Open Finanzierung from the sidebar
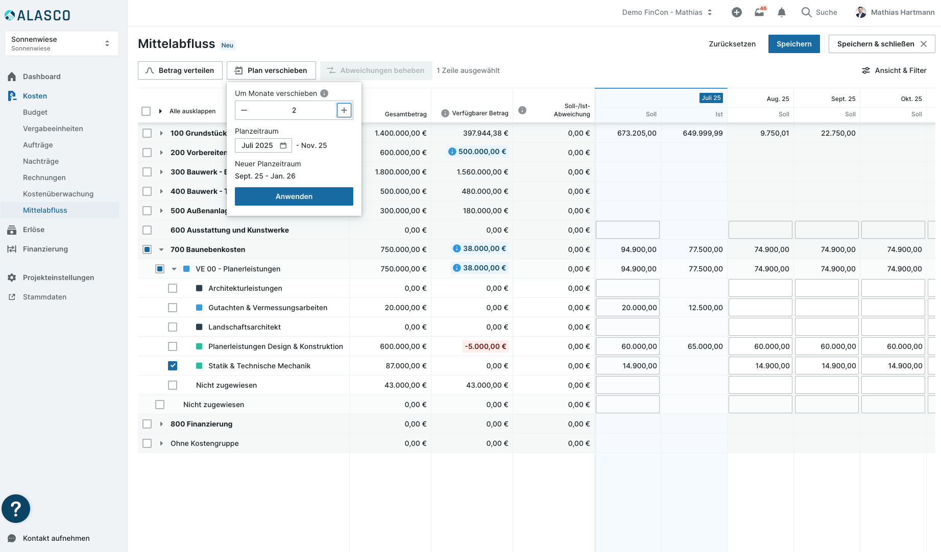The height and width of the screenshot is (552, 941). tap(45, 249)
